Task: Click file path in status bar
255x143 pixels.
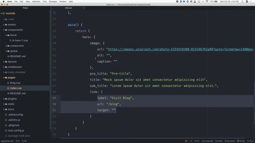Action: coord(7,141)
